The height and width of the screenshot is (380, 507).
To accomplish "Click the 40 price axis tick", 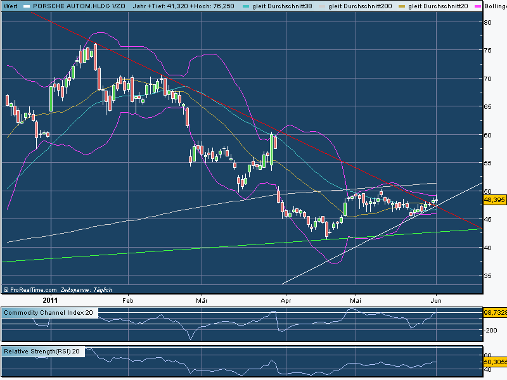I will (x=487, y=248).
